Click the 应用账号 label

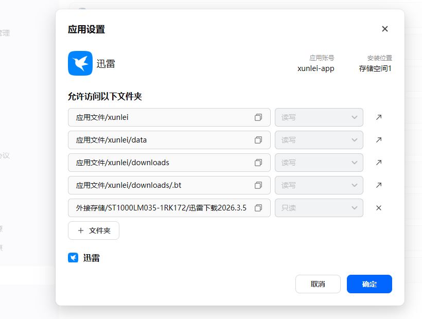tap(322, 58)
